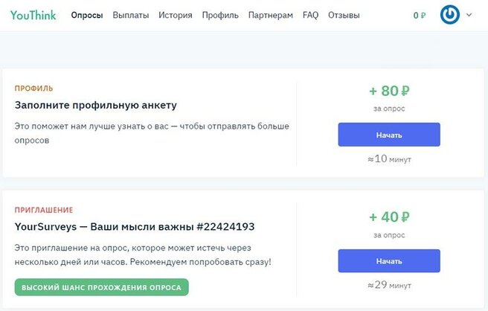Screen dimensions: 488x311
Task: Open YourSurveys — Ваши мысли важны #22424193
Action: (x=135, y=227)
